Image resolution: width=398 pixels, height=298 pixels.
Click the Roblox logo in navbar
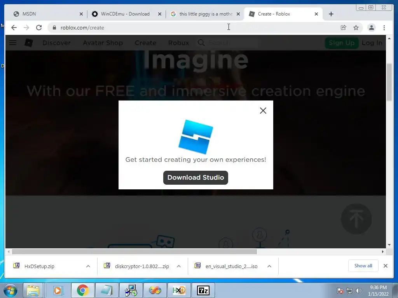[x=29, y=43]
